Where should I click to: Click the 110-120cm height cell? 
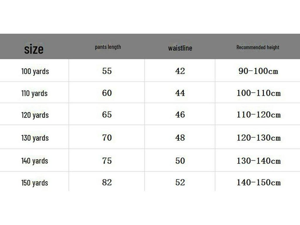258,115
